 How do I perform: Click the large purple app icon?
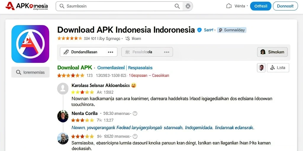pyautogui.click(x=30, y=44)
